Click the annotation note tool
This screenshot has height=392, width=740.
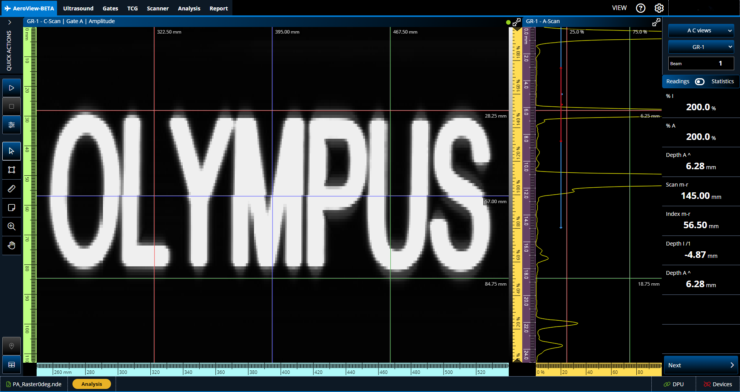tap(11, 208)
